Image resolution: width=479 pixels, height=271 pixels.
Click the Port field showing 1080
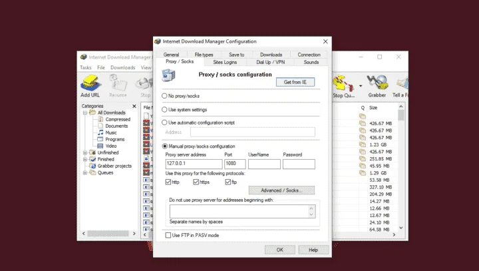(x=235, y=164)
